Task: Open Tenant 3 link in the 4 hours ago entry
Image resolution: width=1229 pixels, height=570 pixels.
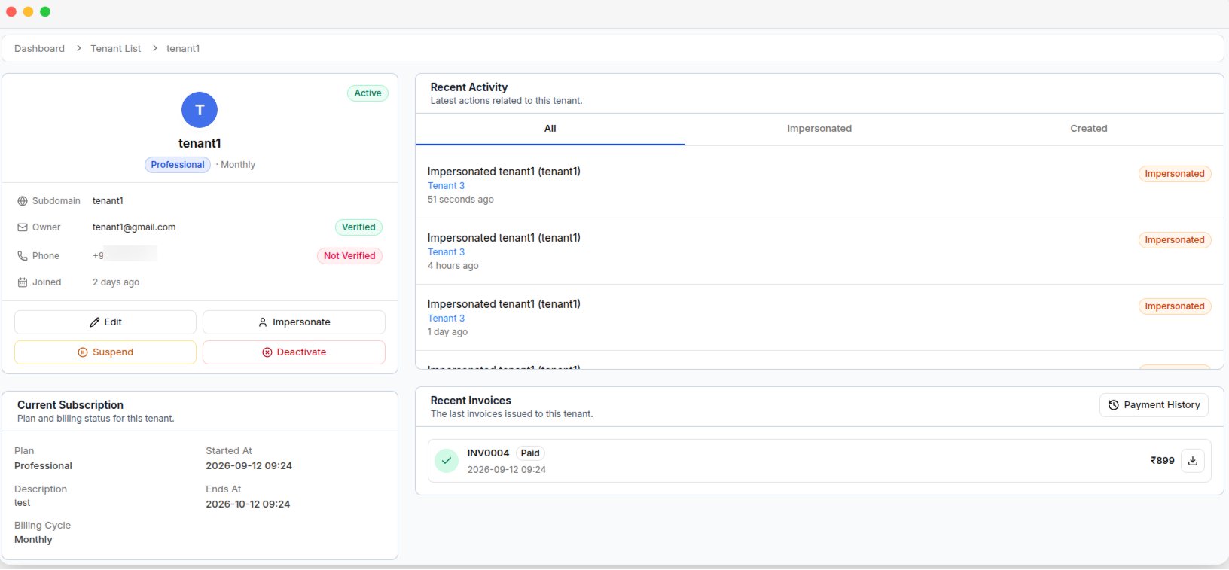Action: click(x=446, y=252)
